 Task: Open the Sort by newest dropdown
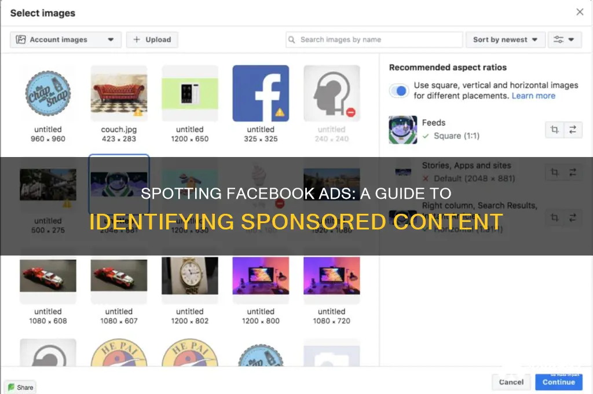click(505, 40)
